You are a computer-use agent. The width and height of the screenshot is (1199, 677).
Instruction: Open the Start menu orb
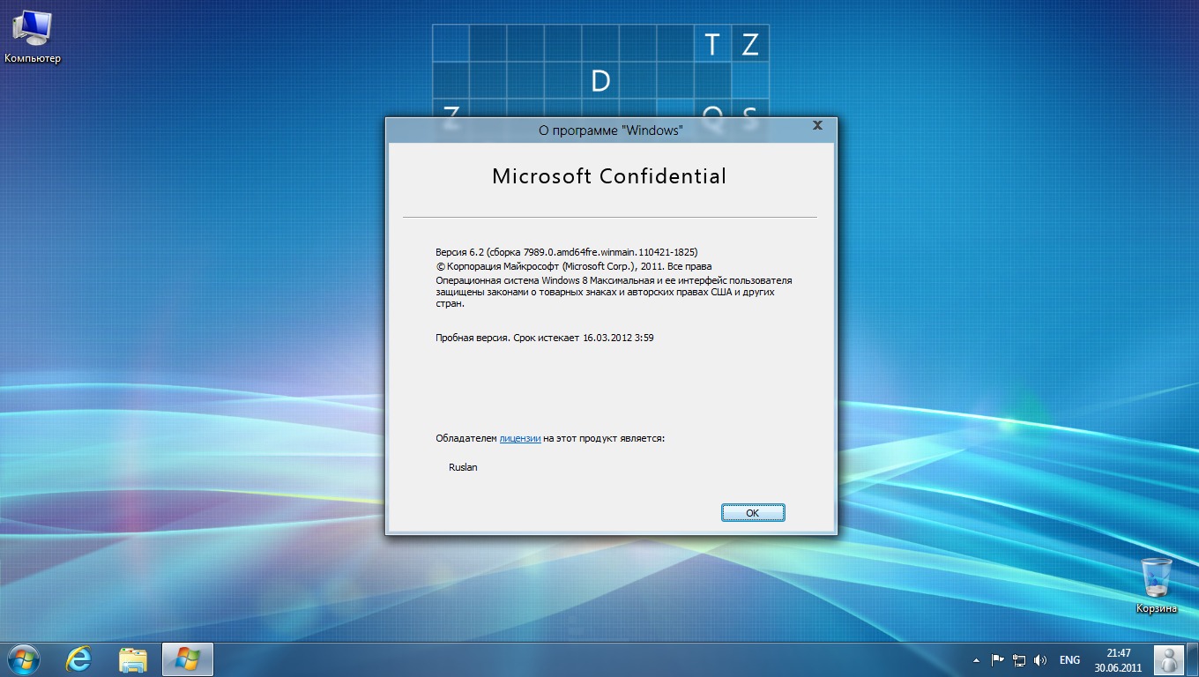(22, 658)
